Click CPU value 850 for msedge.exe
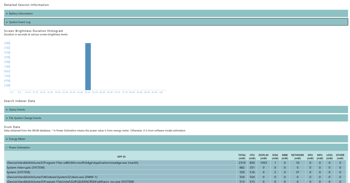The image size is (350, 183). point(252,163)
